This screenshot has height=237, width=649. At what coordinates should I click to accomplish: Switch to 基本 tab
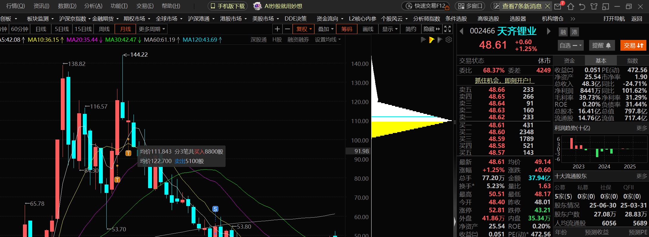pyautogui.click(x=601, y=61)
